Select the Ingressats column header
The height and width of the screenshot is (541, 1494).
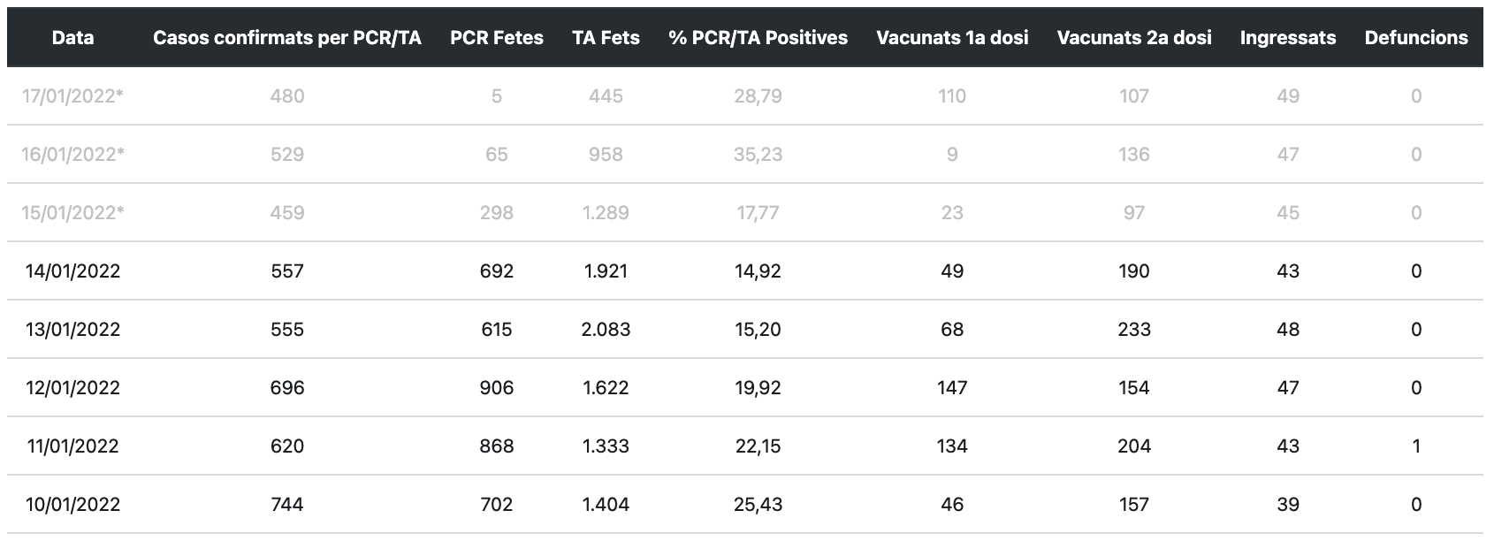coord(1288,38)
